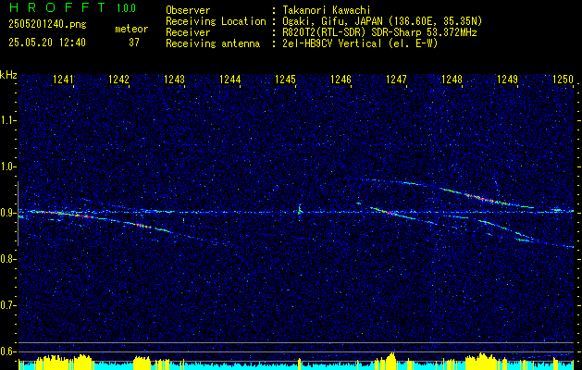Click the 0.9 frequency axis label
Image resolution: width=582 pixels, height=370 pixels.
(8, 213)
